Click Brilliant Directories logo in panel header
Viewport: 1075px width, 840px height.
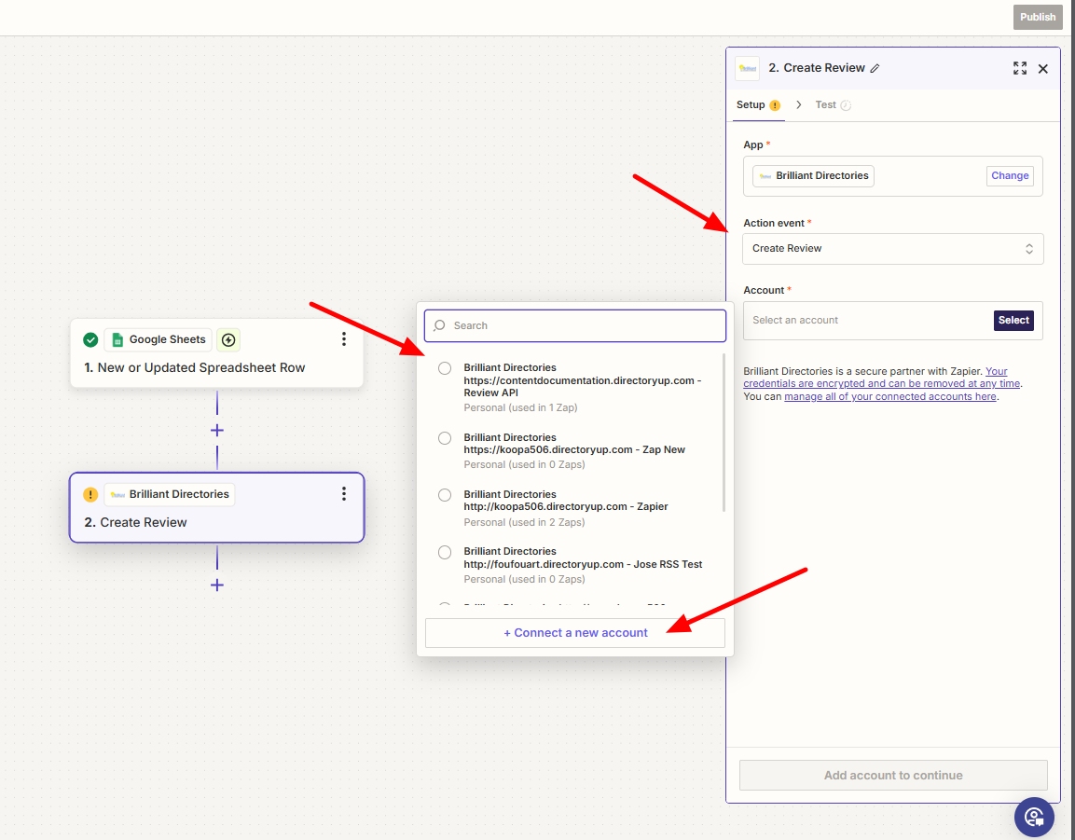pos(748,68)
